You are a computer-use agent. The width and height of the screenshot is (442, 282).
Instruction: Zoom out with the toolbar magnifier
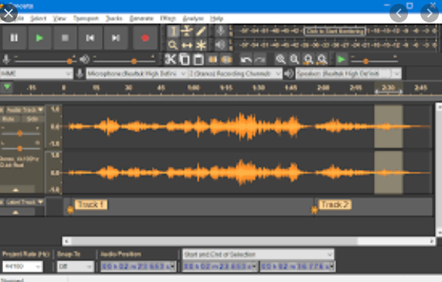tap(294, 59)
